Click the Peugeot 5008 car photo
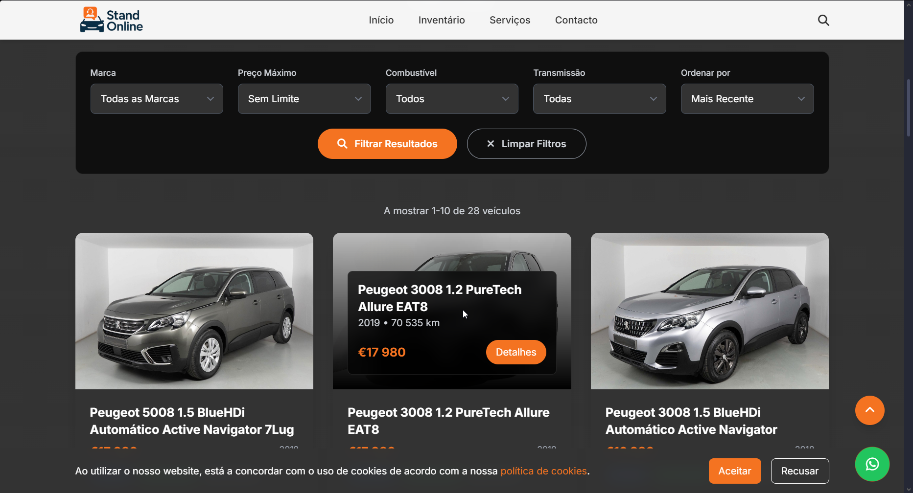This screenshot has width=913, height=493. tap(194, 311)
